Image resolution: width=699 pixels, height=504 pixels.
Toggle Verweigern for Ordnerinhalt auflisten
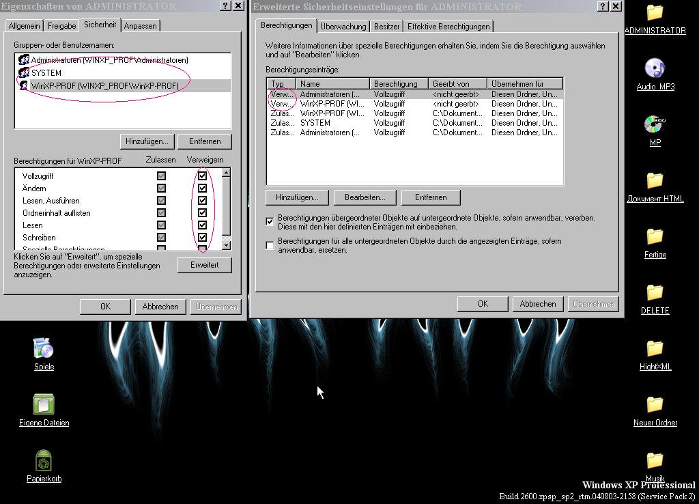[202, 213]
